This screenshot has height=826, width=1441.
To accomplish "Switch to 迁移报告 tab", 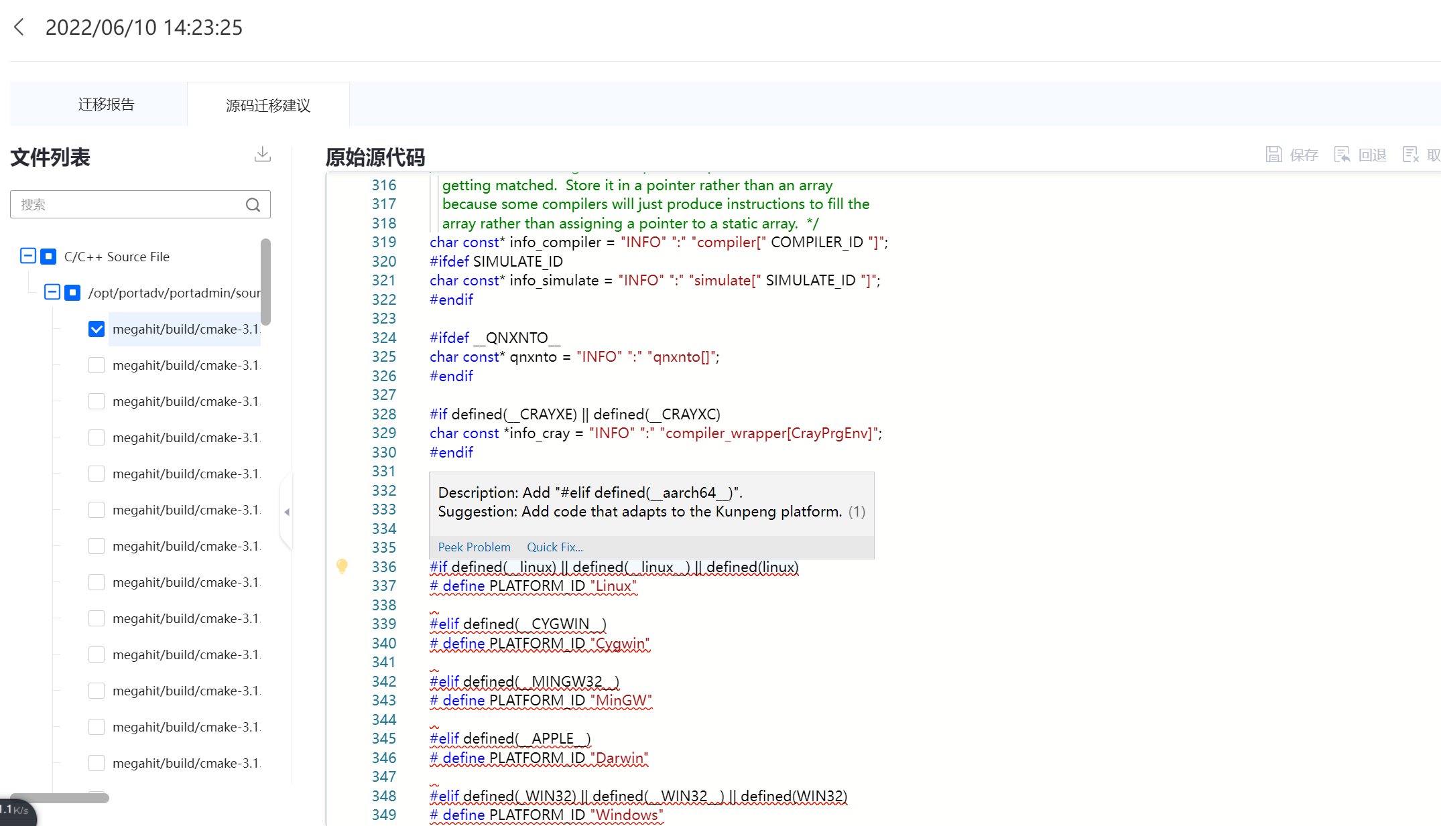I will pyautogui.click(x=106, y=105).
